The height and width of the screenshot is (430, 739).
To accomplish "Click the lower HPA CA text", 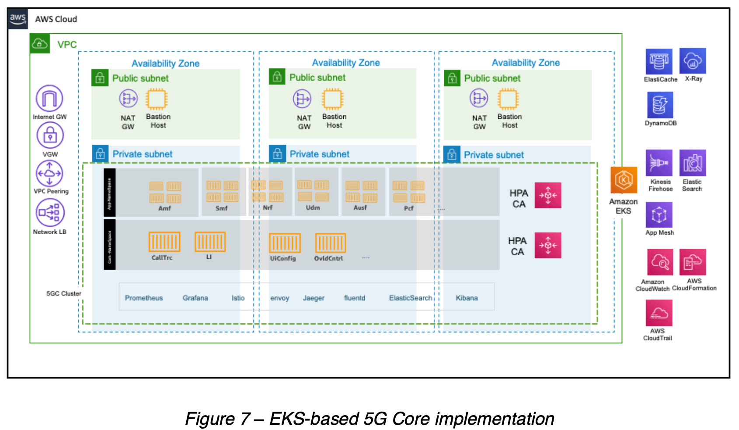I will click(517, 246).
